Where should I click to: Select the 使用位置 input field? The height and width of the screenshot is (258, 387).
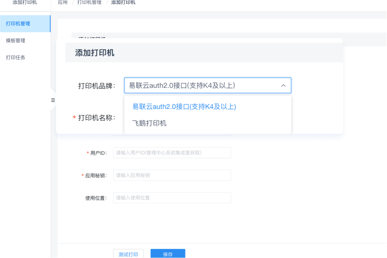pyautogui.click(x=172, y=198)
